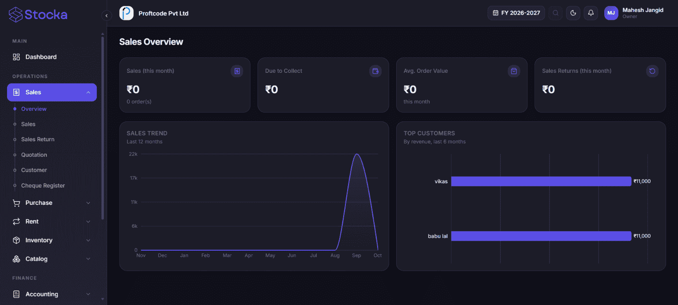Click the SALES TREND title
This screenshot has height=305, width=678.
click(x=147, y=133)
